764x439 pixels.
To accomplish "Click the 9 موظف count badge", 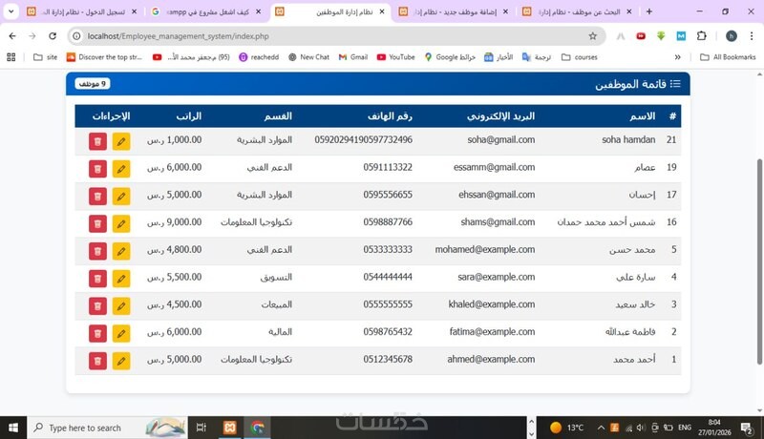I will tap(93, 84).
